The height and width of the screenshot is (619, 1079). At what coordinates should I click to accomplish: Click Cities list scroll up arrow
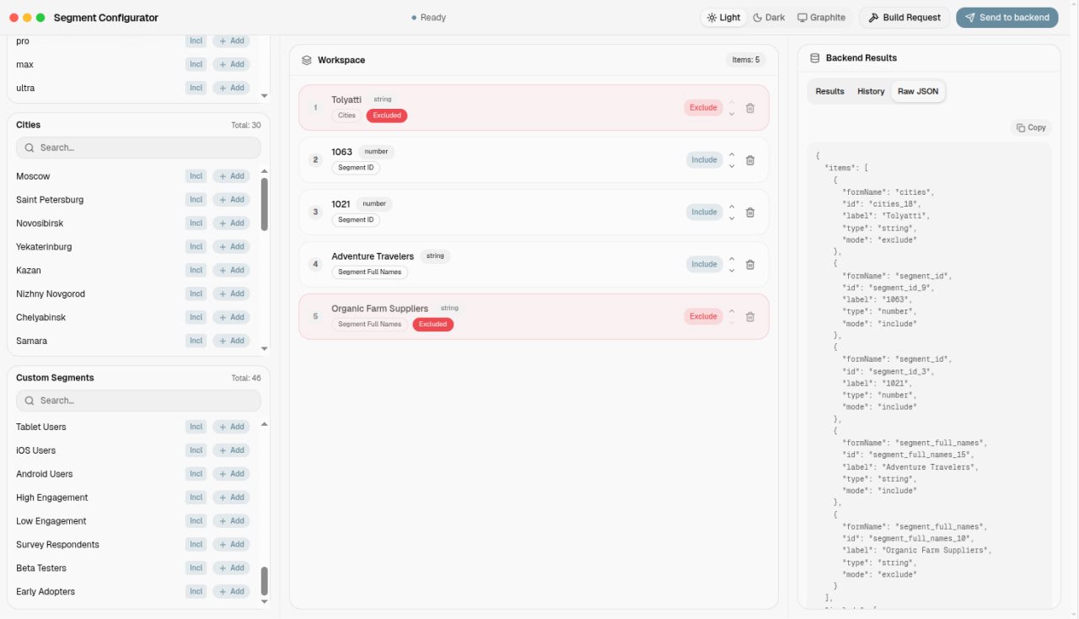point(264,171)
